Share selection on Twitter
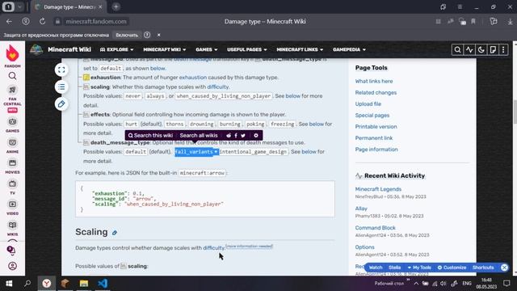Screen dimensions: 517x291 pos(243,135)
